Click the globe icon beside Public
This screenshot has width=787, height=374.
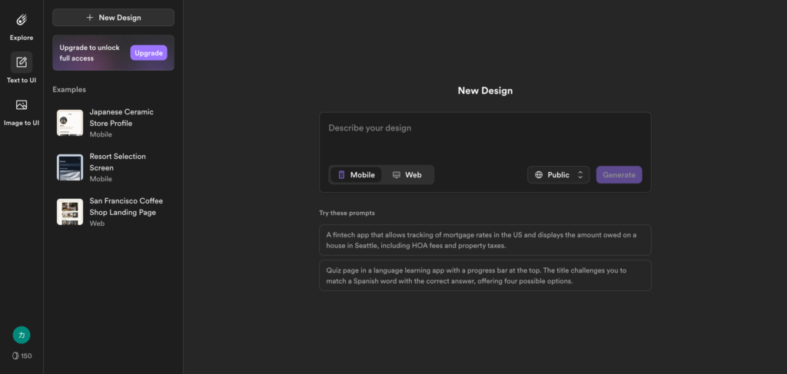point(539,175)
